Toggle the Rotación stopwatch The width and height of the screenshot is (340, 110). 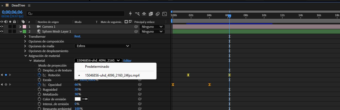click(x=39, y=75)
